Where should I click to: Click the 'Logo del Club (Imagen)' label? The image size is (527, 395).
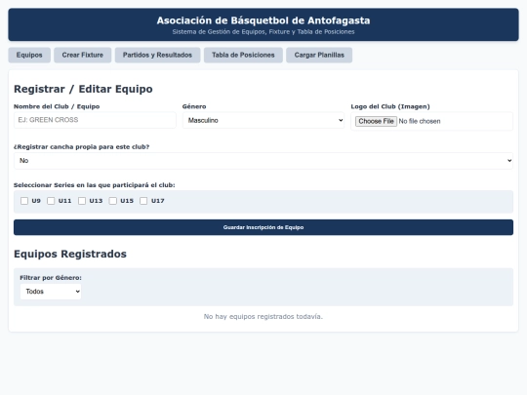[x=390, y=106]
